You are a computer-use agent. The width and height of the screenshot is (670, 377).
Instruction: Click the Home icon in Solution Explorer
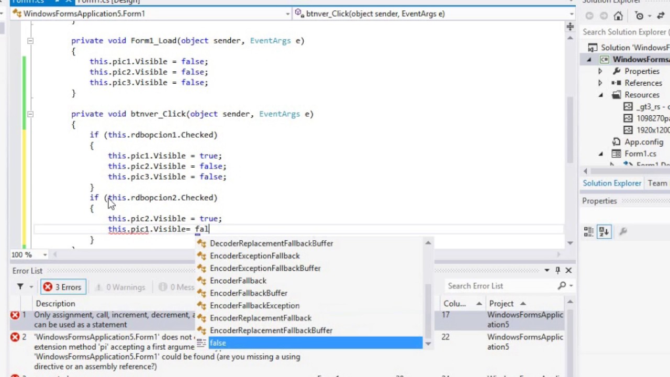[x=618, y=16]
